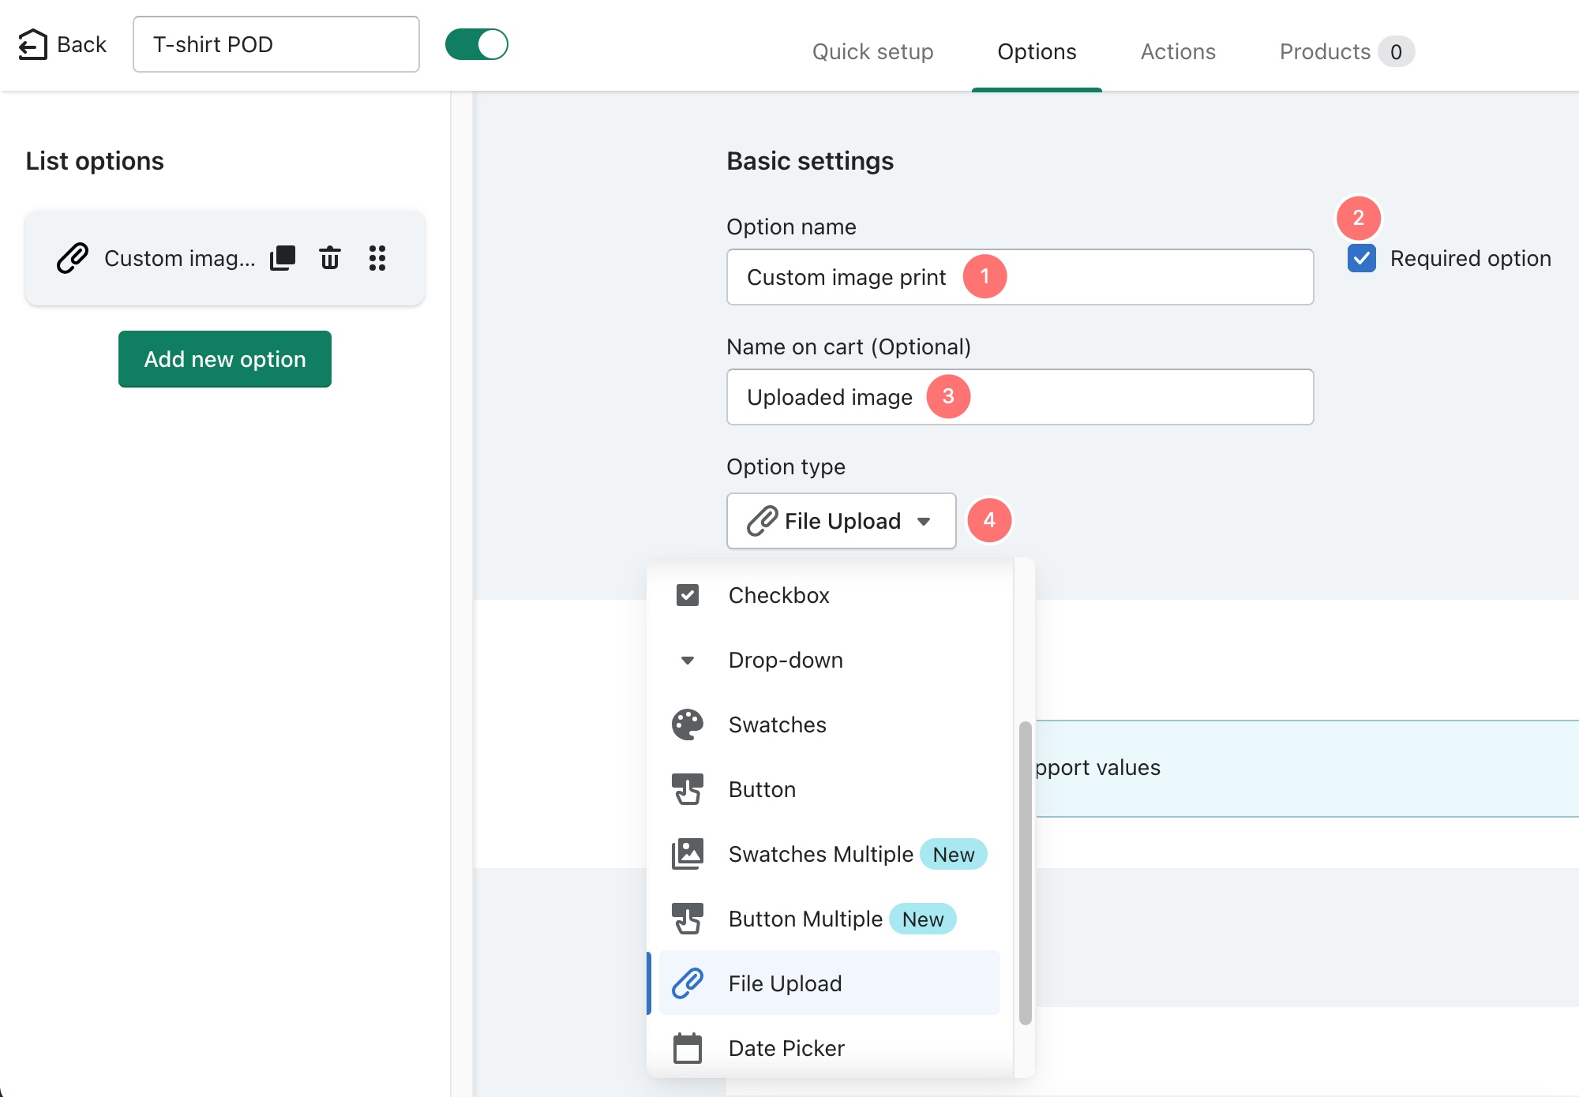Click the drag handle dots on Custom image option

(377, 258)
